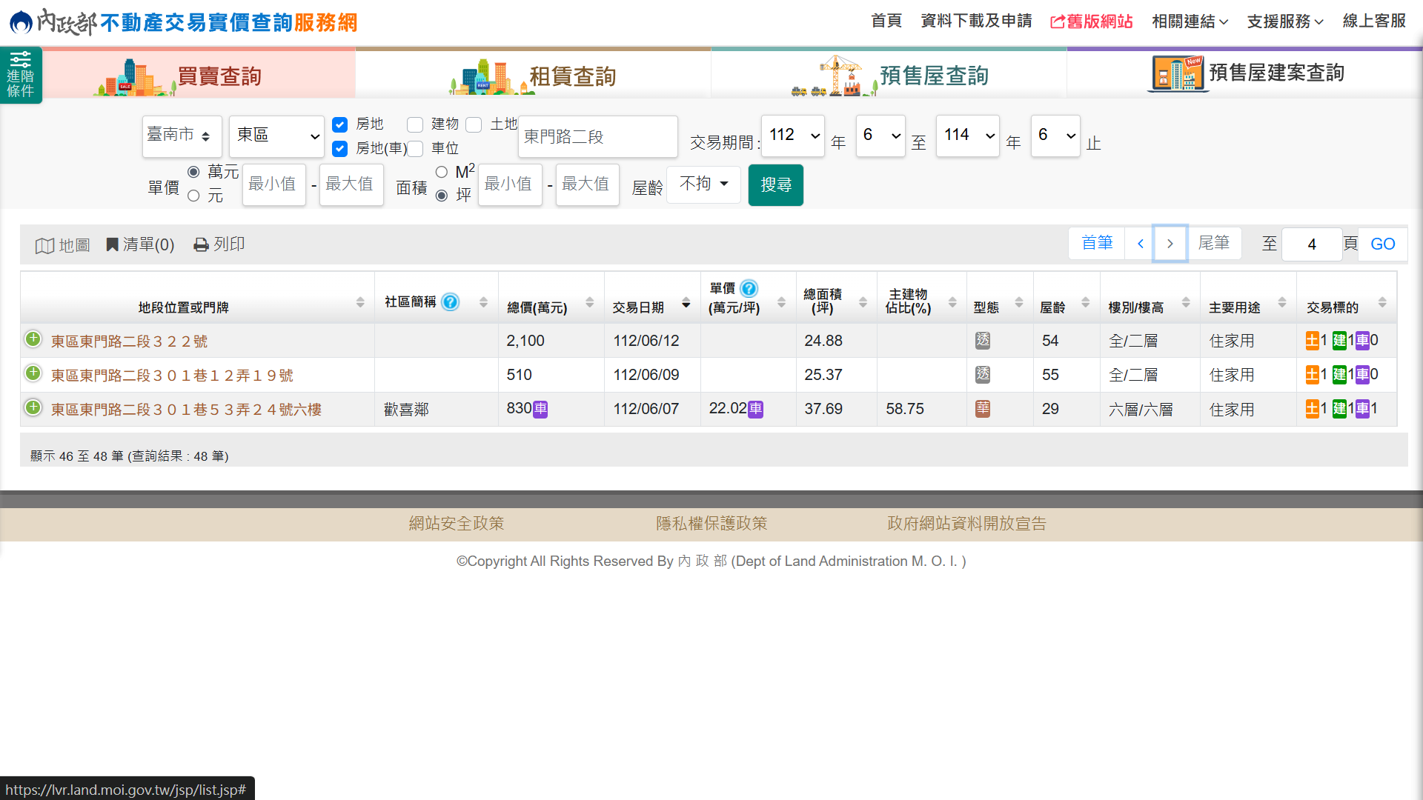Focus unit price 最小值 input
Image resolution: width=1423 pixels, height=800 pixels.
click(x=273, y=184)
